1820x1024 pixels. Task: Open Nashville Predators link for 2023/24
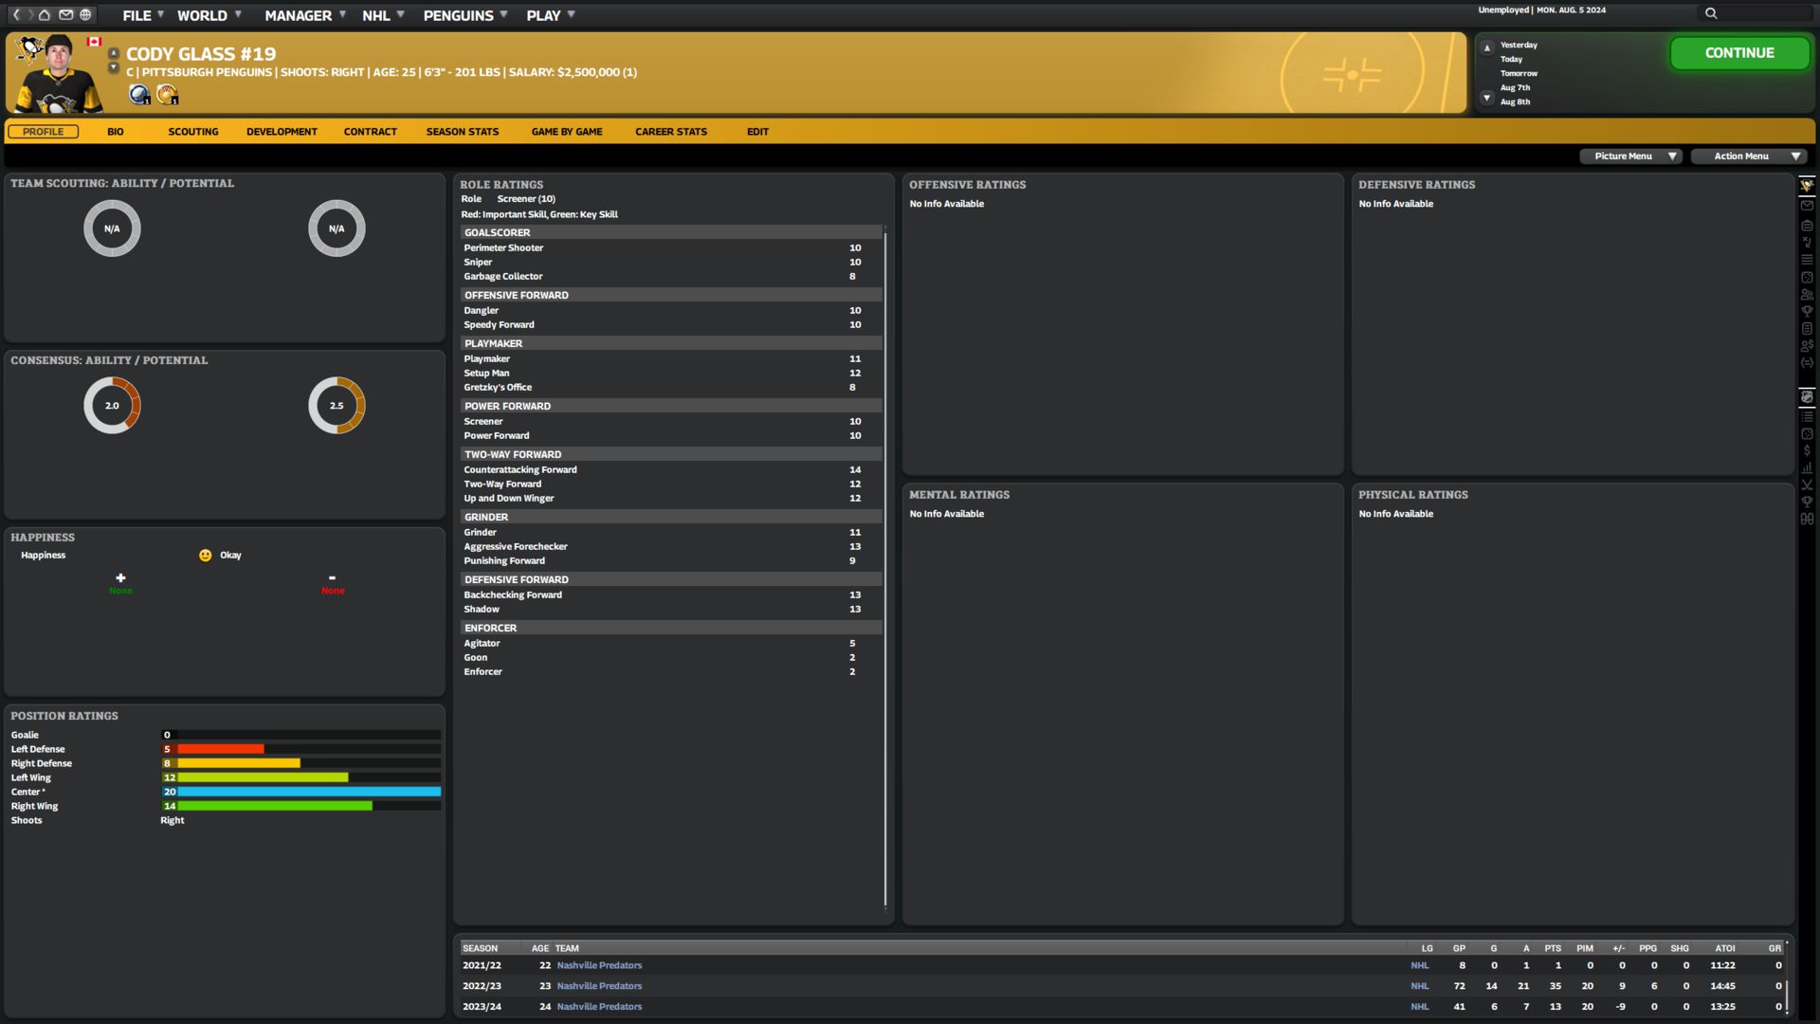599,1007
